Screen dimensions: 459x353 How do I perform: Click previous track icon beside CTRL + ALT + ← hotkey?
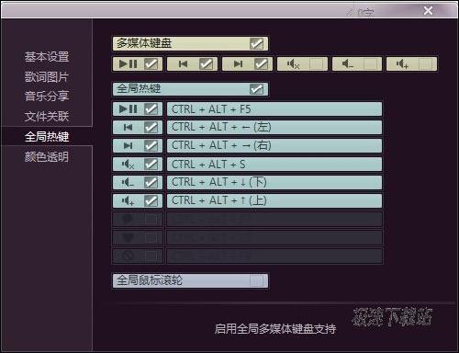pos(128,127)
